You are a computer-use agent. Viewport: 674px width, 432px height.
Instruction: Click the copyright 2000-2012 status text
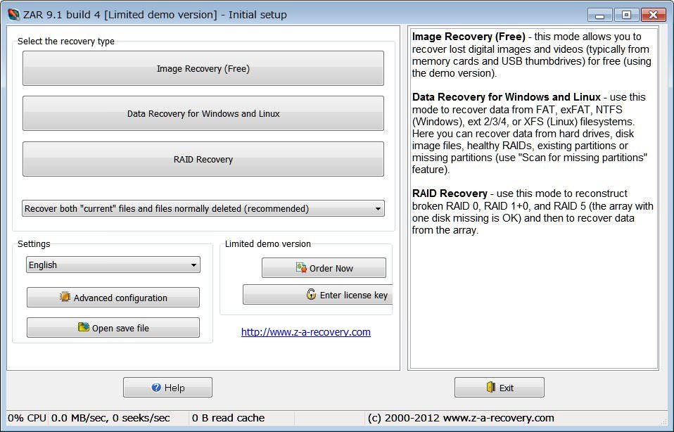point(461,418)
